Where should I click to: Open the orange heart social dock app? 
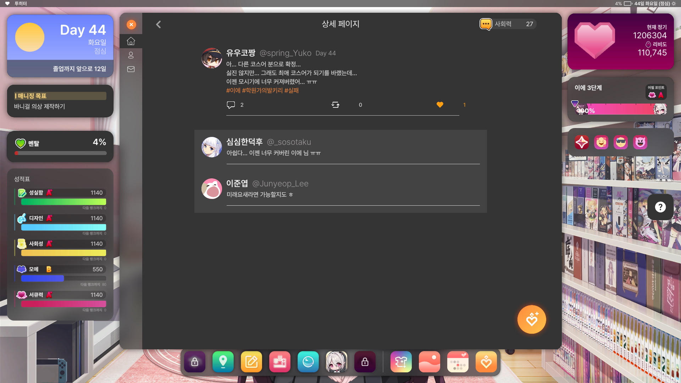coord(486,362)
